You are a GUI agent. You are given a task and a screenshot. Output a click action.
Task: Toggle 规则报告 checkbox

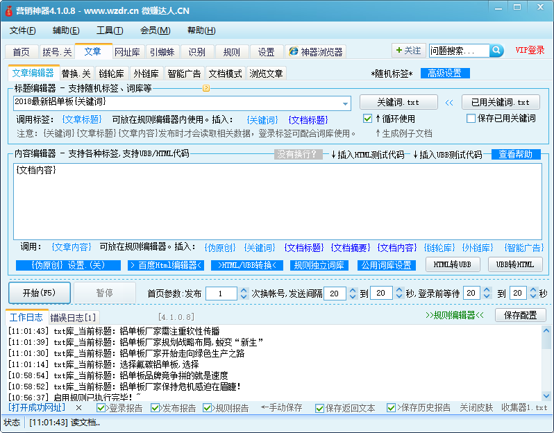[207, 408]
